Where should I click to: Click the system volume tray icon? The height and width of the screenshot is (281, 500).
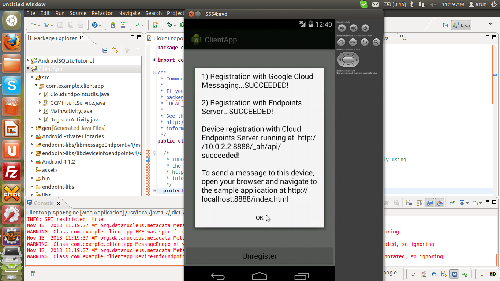[x=433, y=4]
